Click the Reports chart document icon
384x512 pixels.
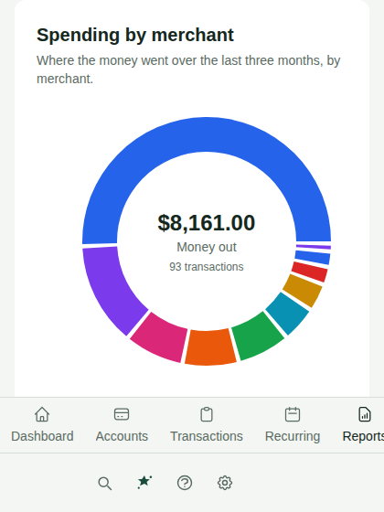(365, 414)
